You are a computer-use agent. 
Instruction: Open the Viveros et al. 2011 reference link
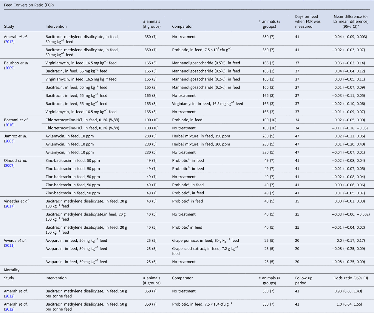tap(9, 246)
